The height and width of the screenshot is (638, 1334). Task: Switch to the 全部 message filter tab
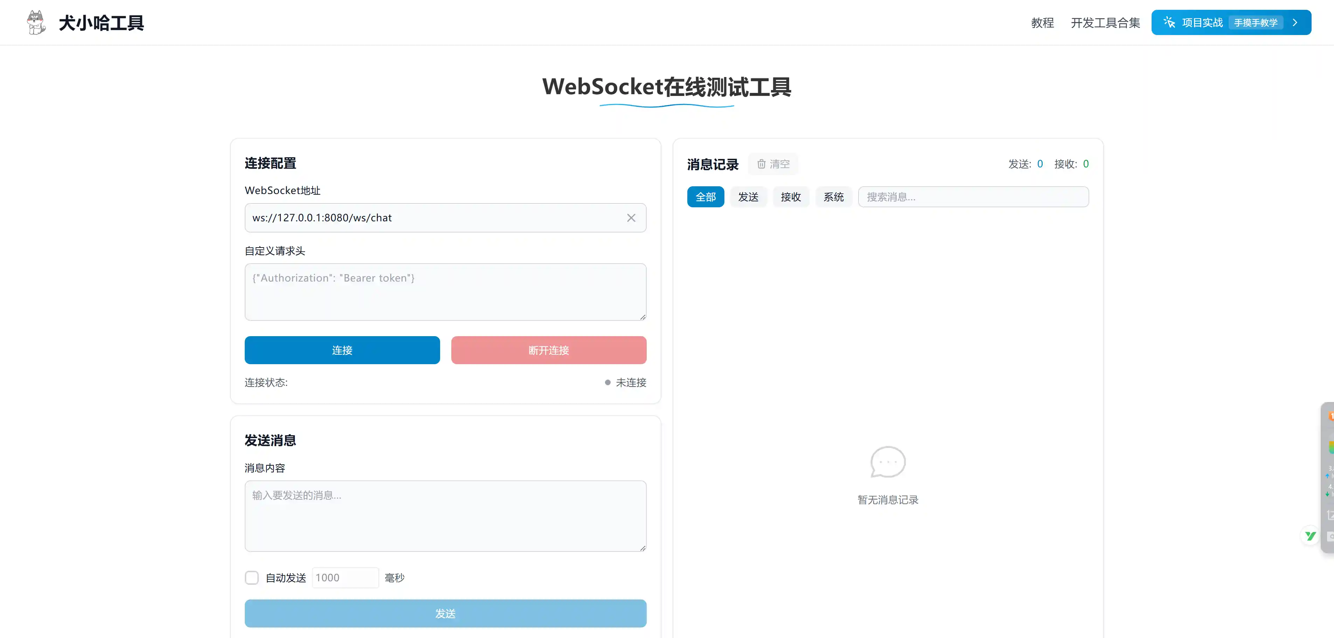click(x=705, y=197)
